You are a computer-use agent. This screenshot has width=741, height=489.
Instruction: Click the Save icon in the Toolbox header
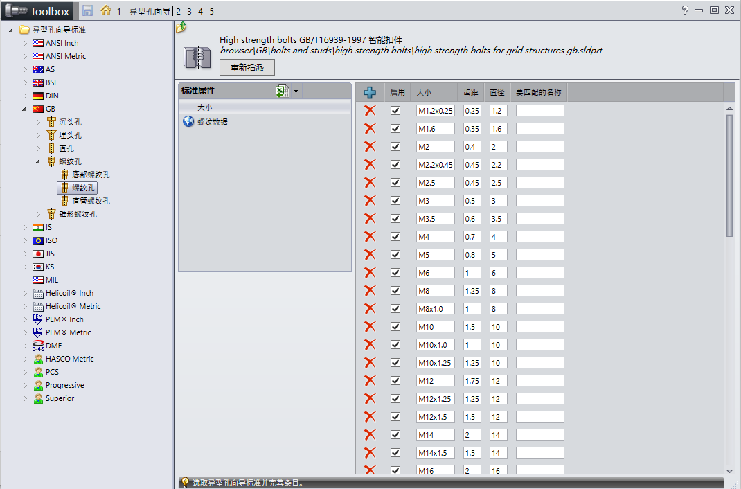(x=88, y=10)
